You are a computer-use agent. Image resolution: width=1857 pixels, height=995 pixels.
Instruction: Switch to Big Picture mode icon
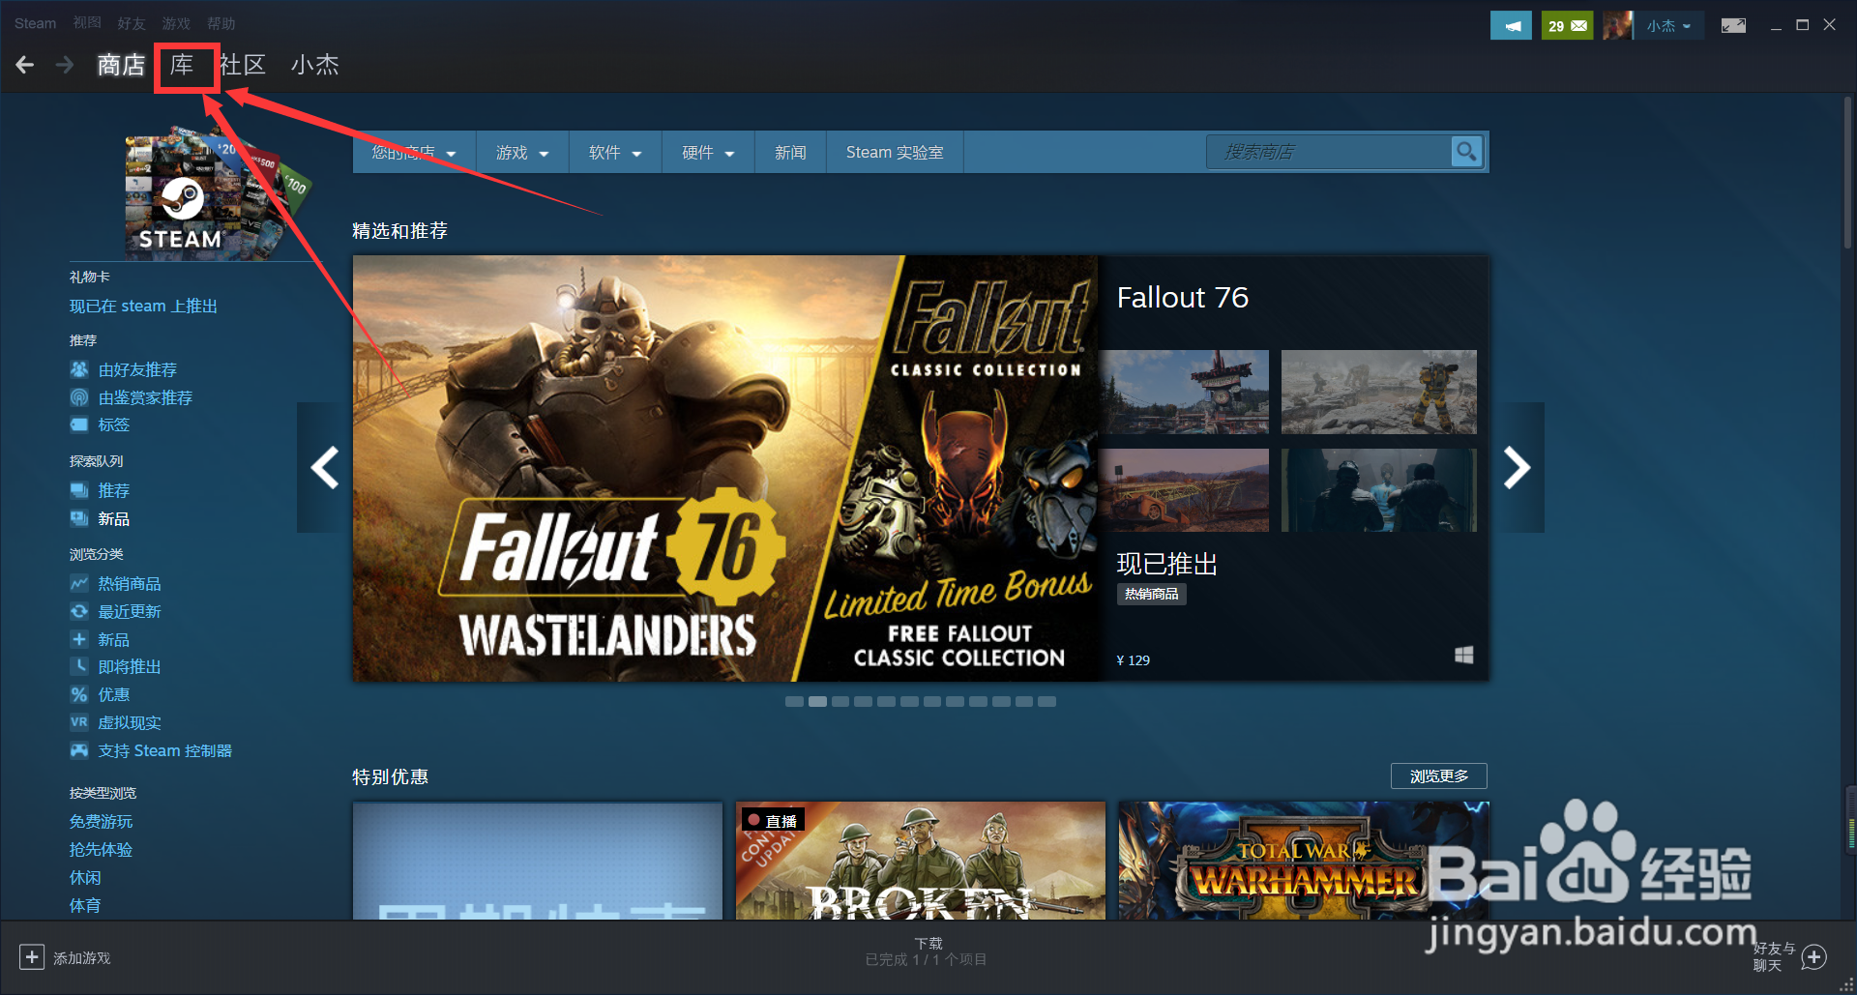click(x=1733, y=26)
